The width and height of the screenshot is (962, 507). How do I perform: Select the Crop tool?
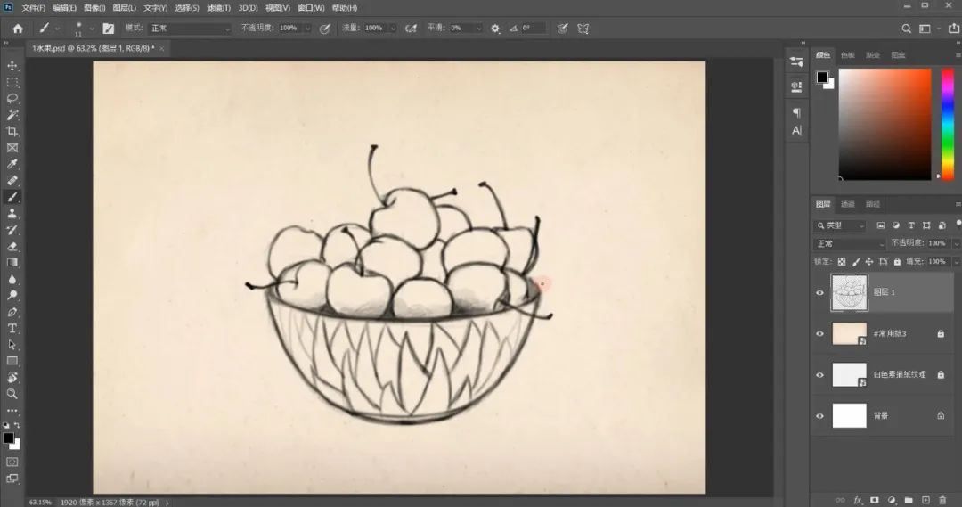(x=12, y=131)
